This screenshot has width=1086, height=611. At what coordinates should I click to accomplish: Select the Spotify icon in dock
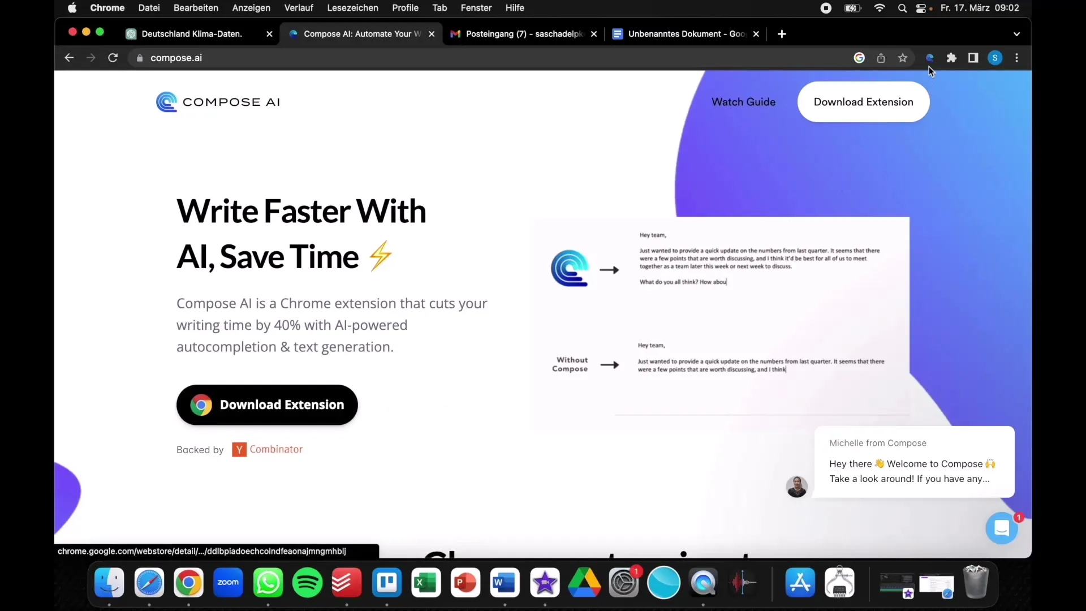click(x=307, y=583)
